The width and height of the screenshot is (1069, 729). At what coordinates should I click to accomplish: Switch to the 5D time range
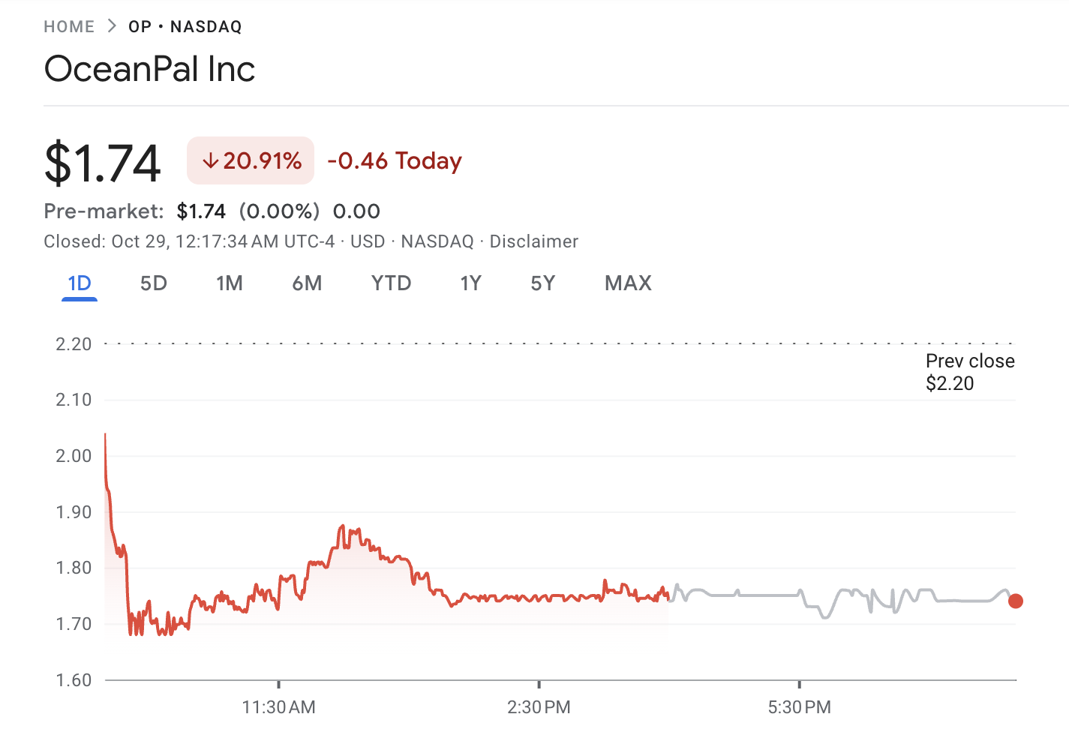pos(153,283)
